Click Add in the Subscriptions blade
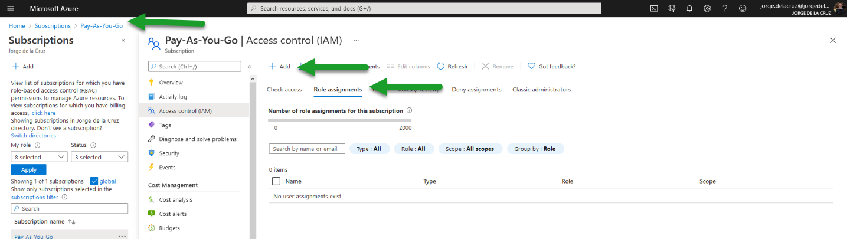Screen dimensions: 847x239 (22, 67)
